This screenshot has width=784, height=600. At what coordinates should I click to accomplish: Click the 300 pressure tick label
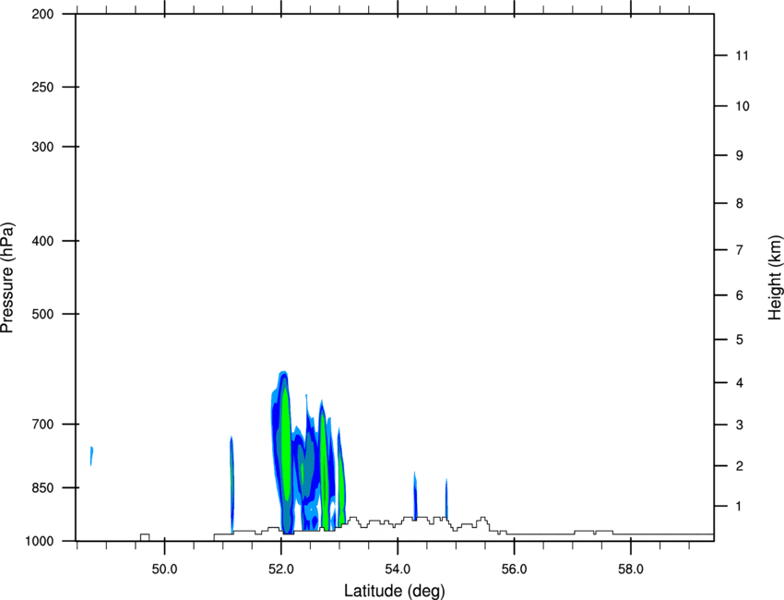coord(42,147)
